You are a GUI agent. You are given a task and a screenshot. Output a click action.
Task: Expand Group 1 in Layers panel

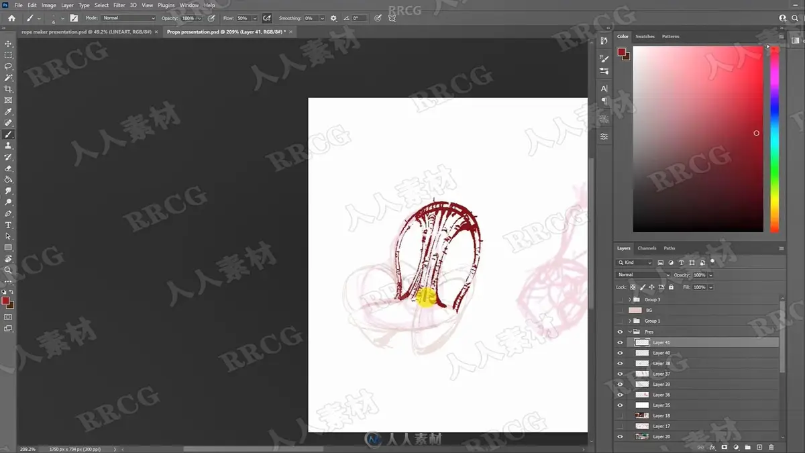pos(629,321)
